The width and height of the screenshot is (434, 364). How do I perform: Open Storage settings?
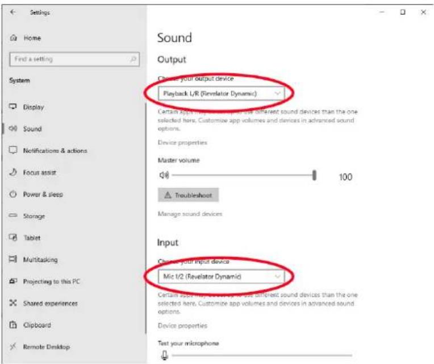[34, 216]
